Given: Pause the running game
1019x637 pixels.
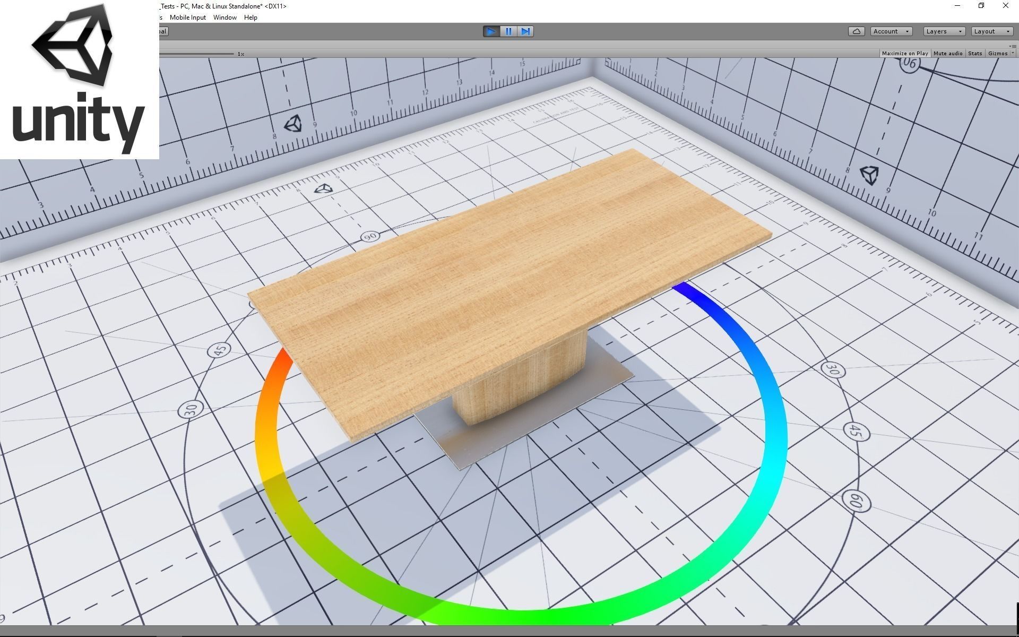Looking at the screenshot, I should click(508, 31).
